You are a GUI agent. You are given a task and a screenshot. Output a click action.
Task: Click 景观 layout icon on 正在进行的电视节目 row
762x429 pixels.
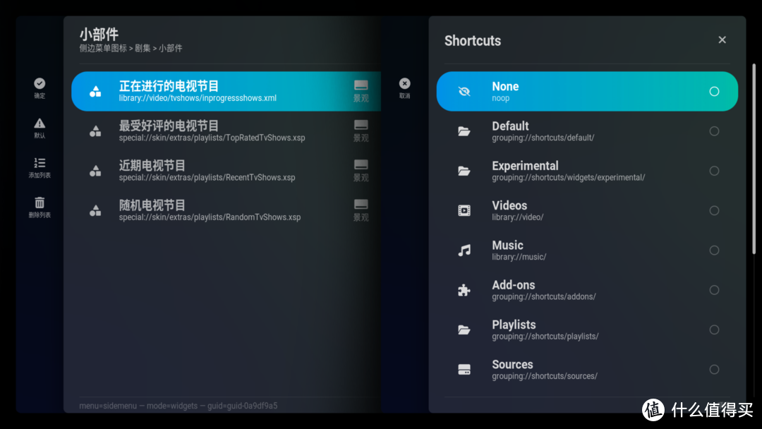click(x=361, y=85)
